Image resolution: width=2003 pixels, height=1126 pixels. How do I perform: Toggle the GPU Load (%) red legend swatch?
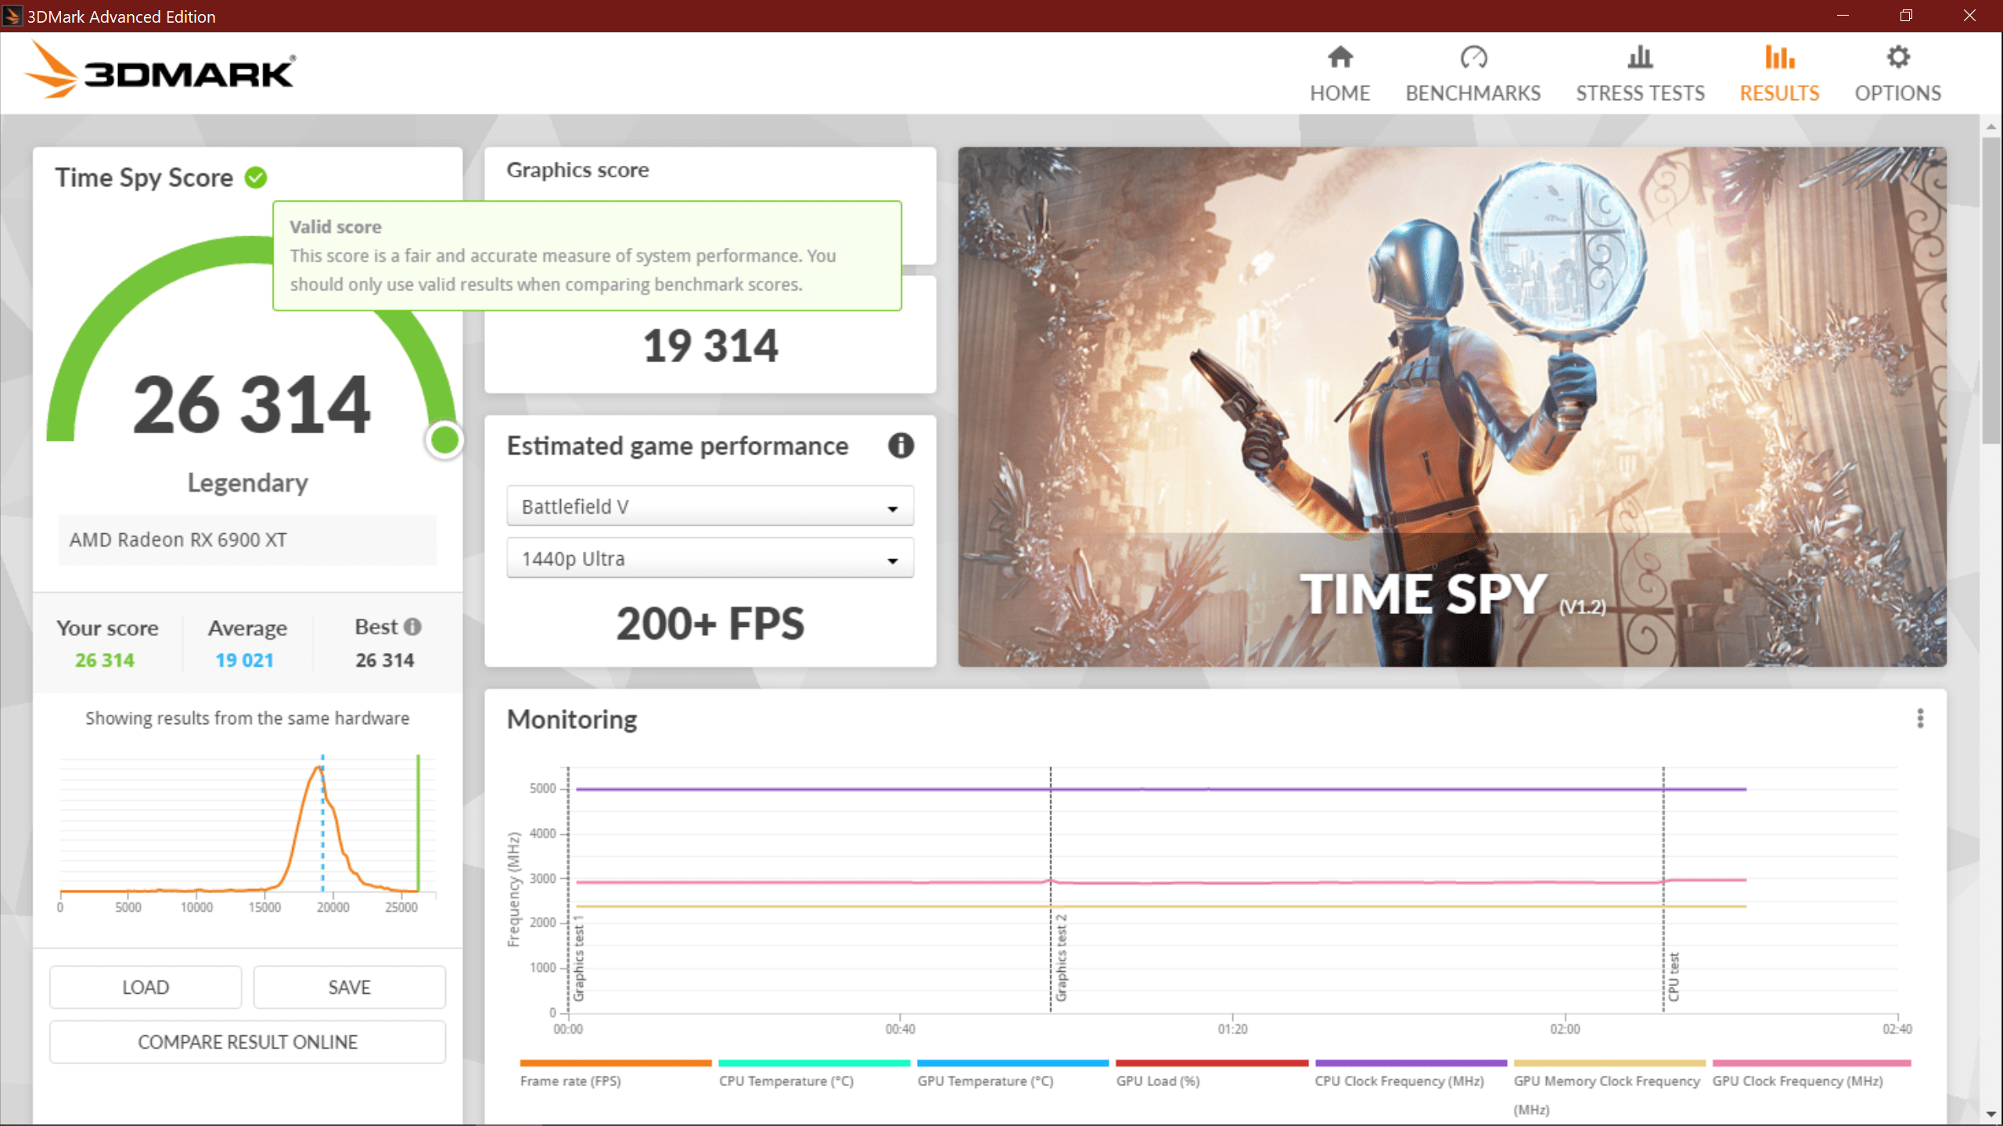coord(1211,1063)
